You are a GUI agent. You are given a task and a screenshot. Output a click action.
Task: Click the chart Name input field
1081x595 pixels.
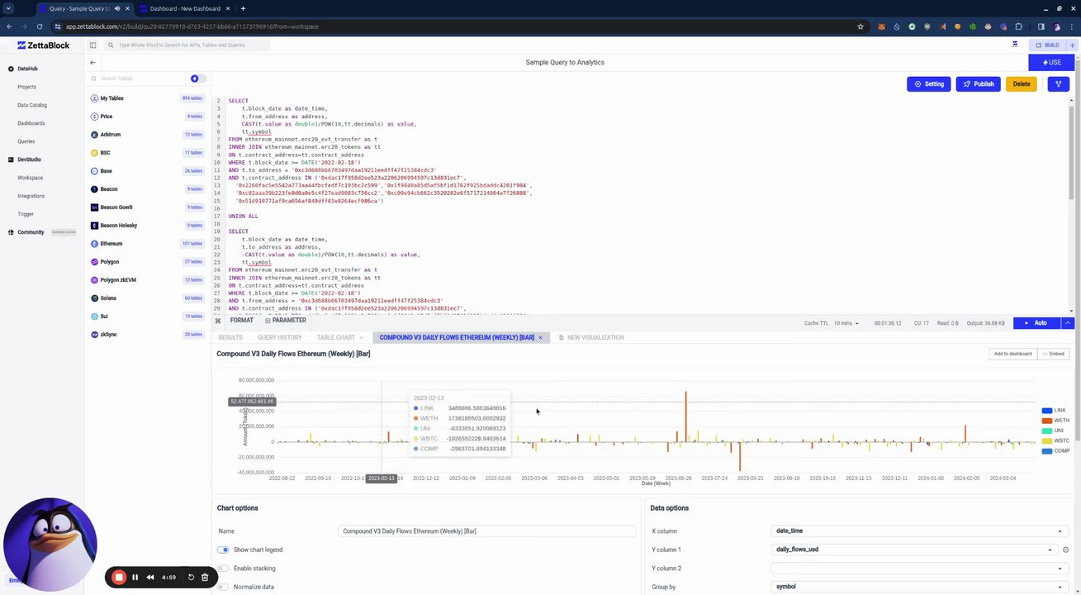click(x=486, y=531)
